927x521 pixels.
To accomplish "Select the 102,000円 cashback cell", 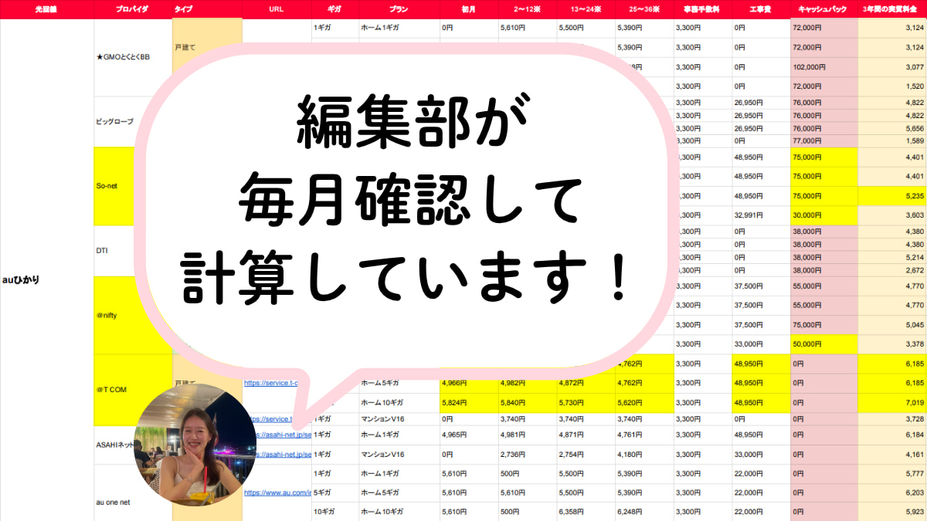I will click(x=824, y=67).
